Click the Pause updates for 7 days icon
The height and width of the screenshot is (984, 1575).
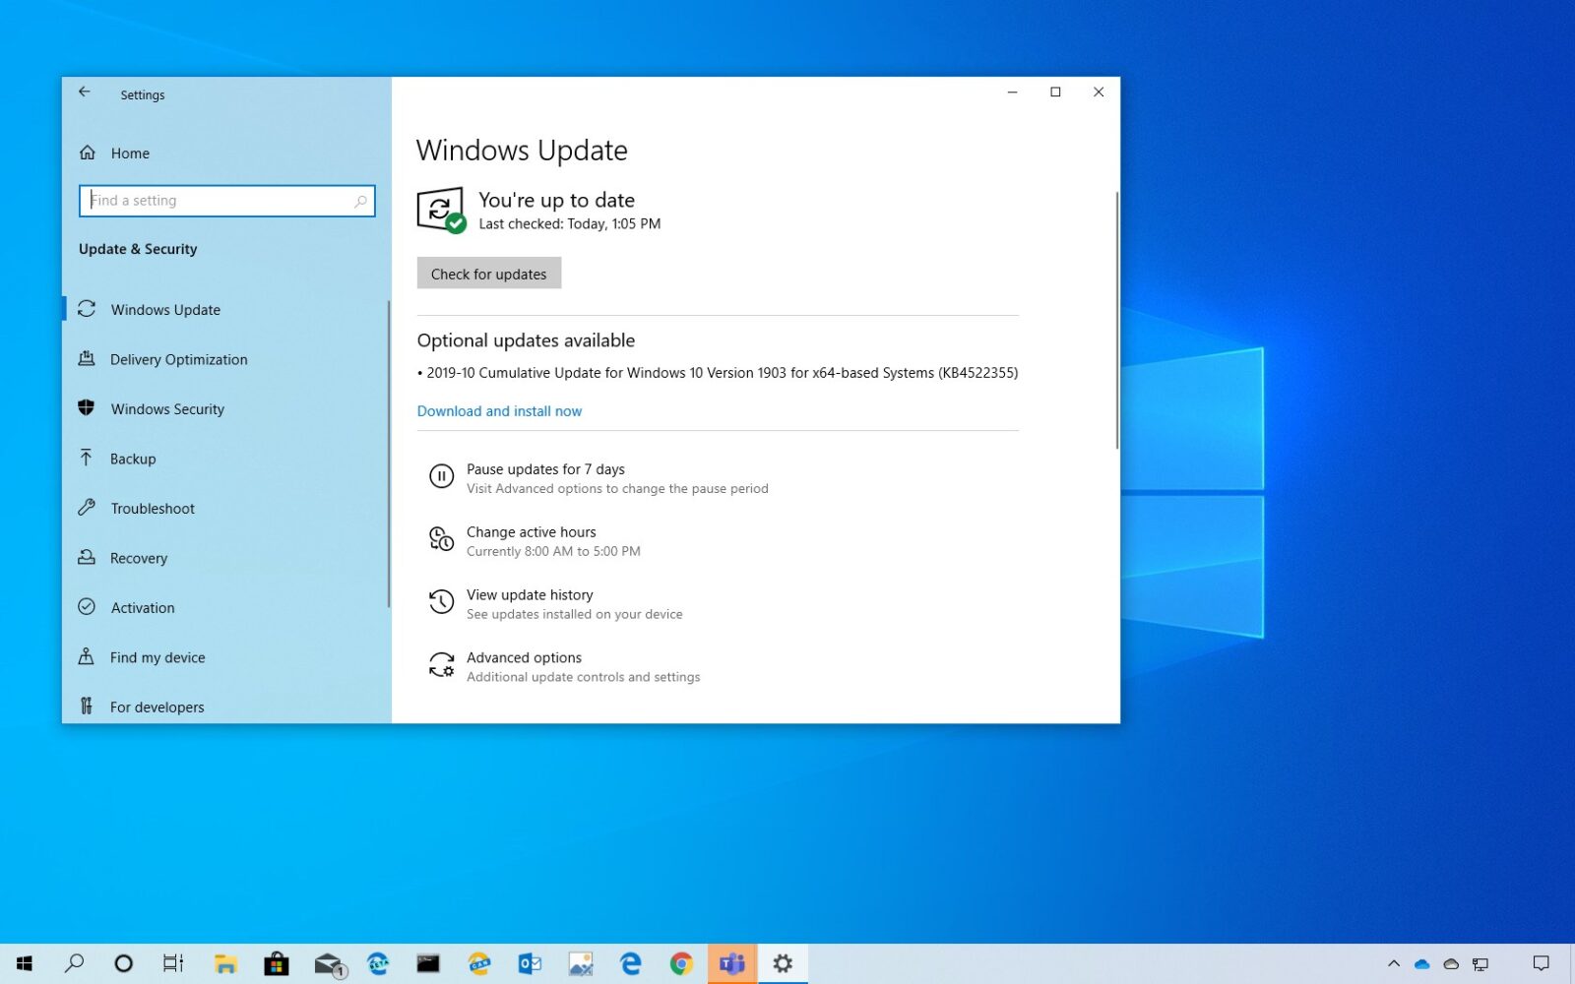pyautogui.click(x=441, y=476)
